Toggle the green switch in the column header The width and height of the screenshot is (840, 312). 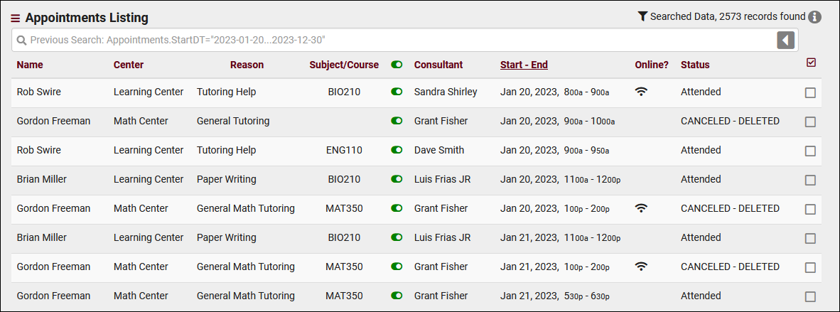(397, 65)
